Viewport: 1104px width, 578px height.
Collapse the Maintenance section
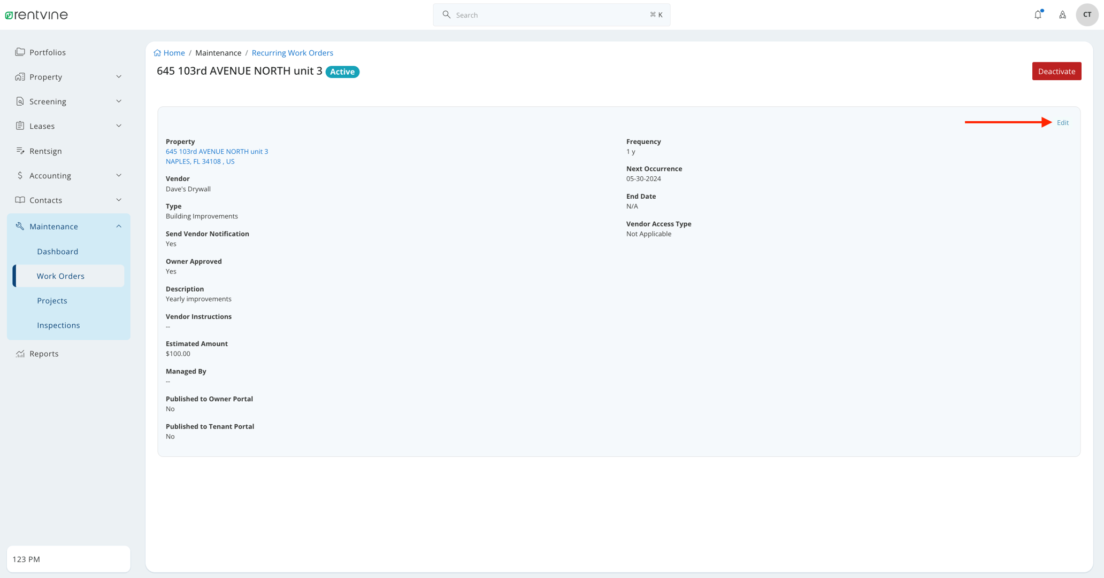(x=118, y=226)
